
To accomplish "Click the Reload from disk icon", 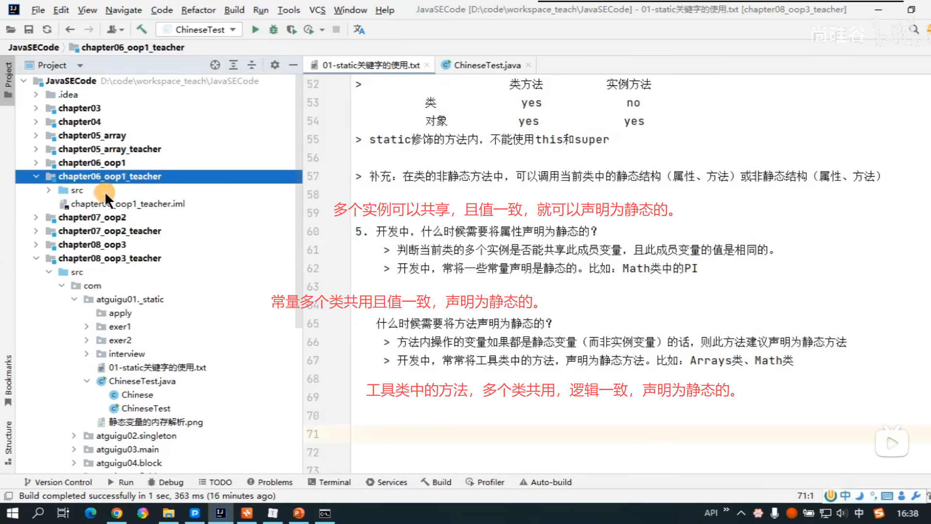I will click(47, 30).
